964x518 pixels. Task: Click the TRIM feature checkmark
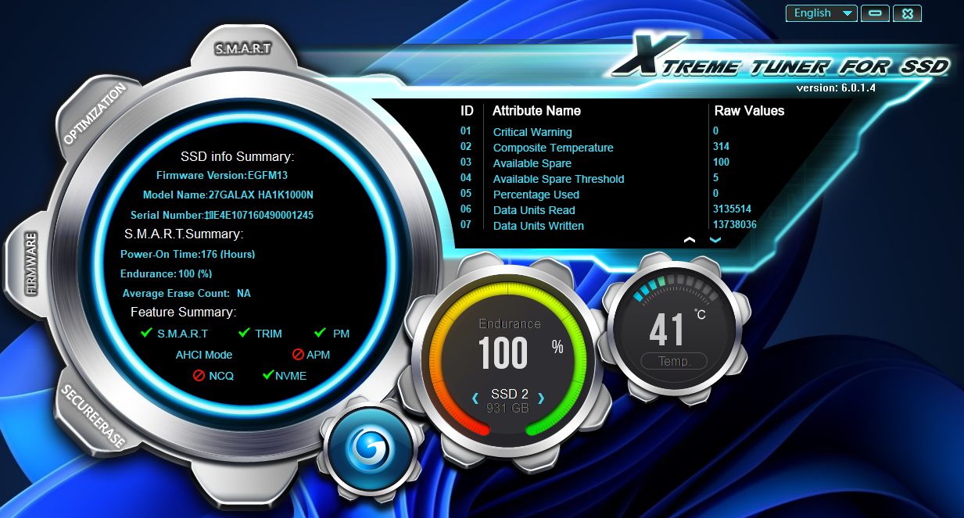[244, 334]
